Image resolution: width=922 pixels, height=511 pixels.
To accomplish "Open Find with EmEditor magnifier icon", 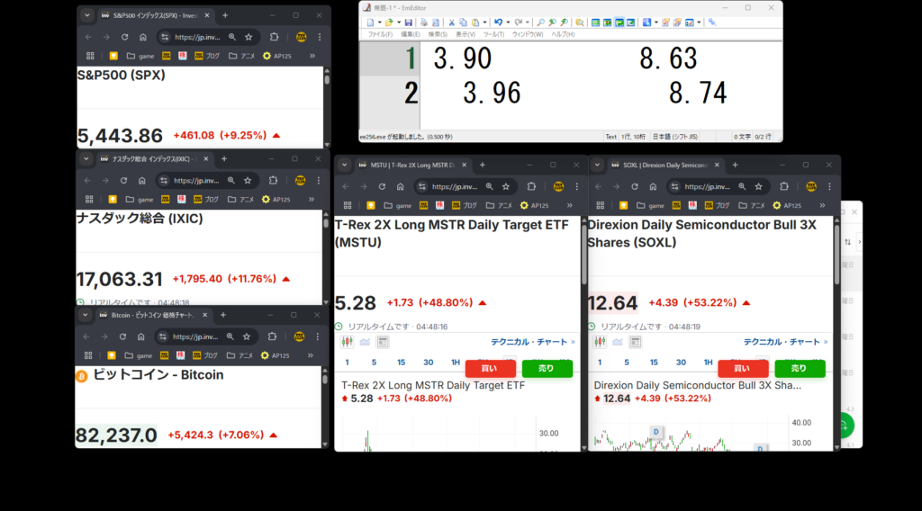I will click(x=540, y=22).
